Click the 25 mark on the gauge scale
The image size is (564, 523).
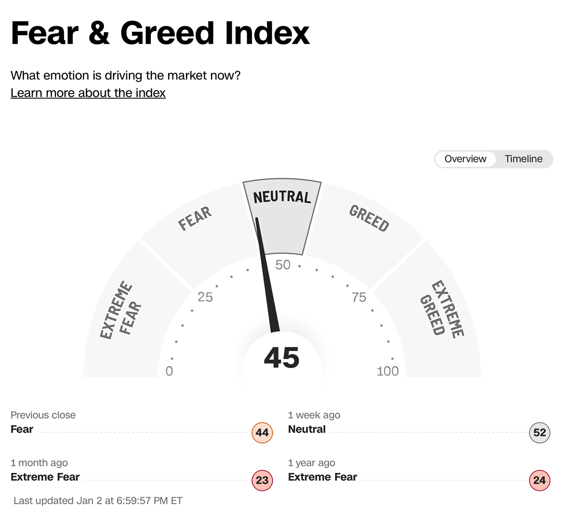[x=205, y=297]
